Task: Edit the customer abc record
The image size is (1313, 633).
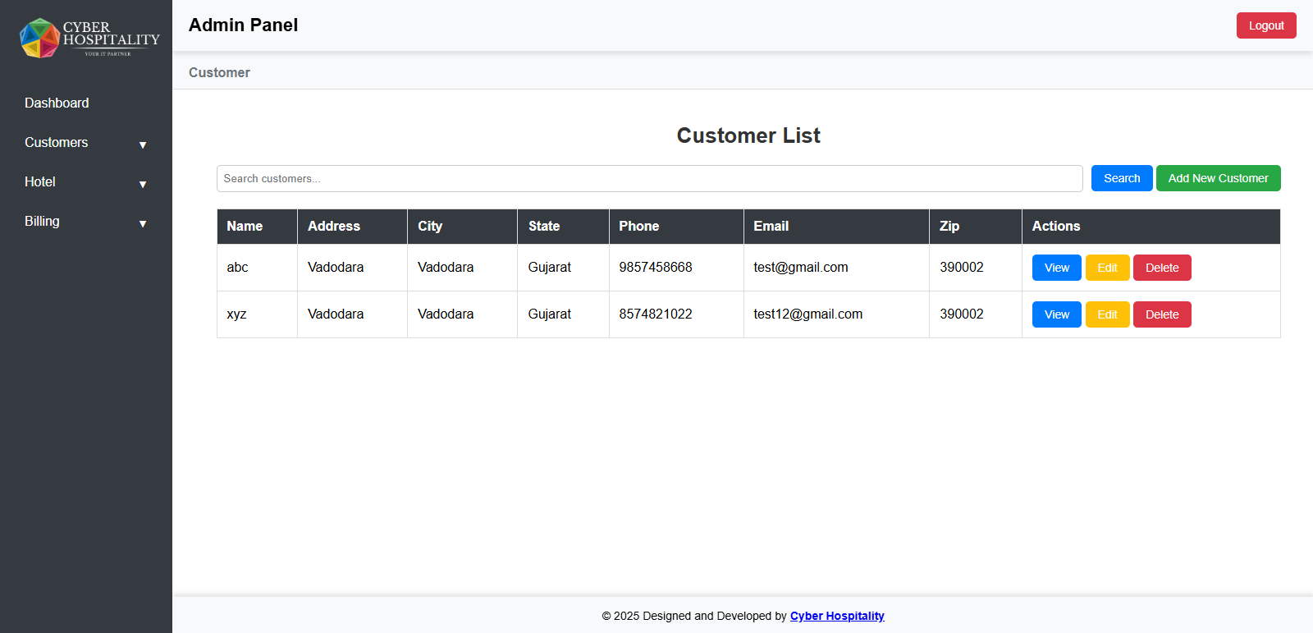Action: (1107, 268)
